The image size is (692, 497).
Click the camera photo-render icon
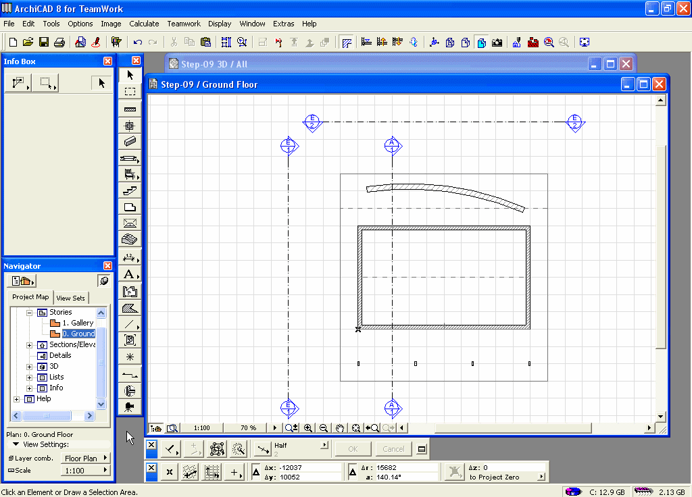tap(497, 42)
